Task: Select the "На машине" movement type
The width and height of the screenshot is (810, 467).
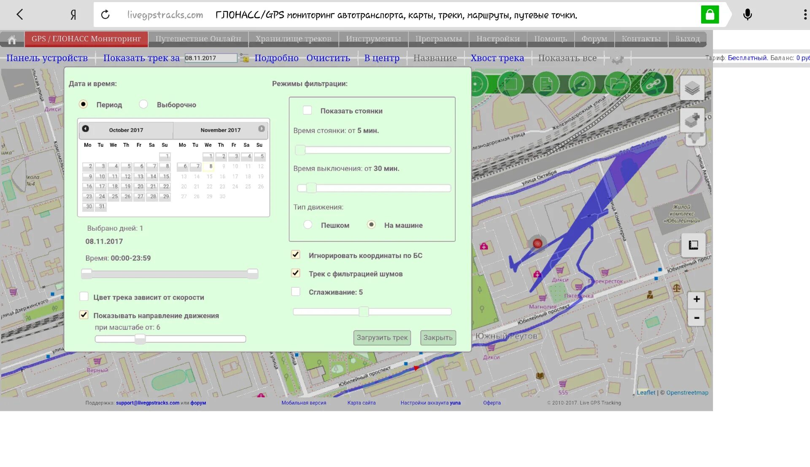Action: click(371, 225)
